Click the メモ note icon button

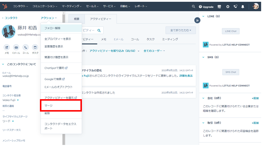7,47
